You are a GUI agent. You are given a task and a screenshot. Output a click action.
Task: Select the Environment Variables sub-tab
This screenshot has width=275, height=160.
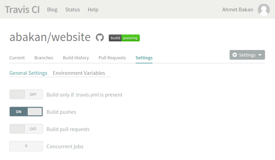[x=79, y=73]
